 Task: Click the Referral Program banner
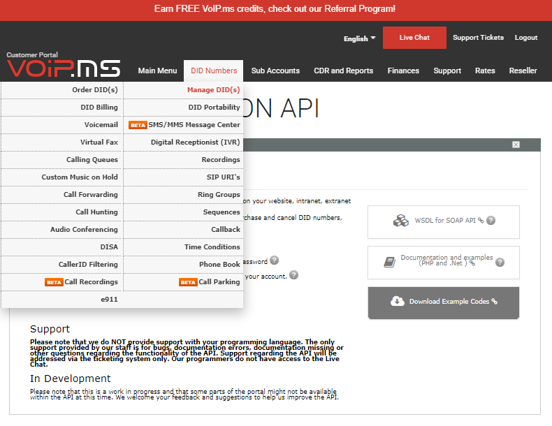[275, 9]
